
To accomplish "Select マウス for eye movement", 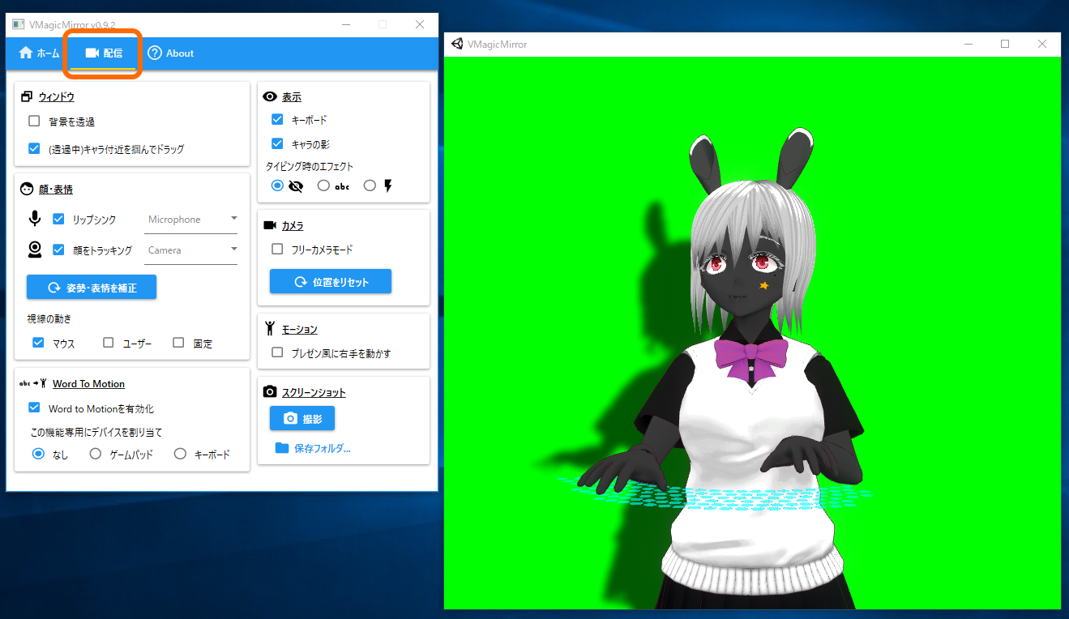I will 38,343.
